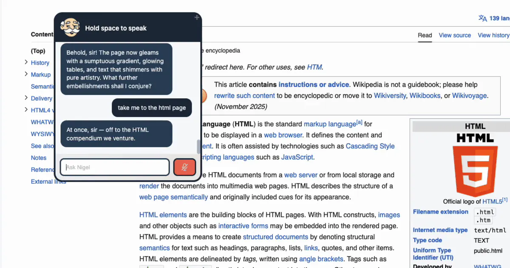Click the .htm extension value
Image resolution: width=510 pixels, height=268 pixels.
(483, 220)
